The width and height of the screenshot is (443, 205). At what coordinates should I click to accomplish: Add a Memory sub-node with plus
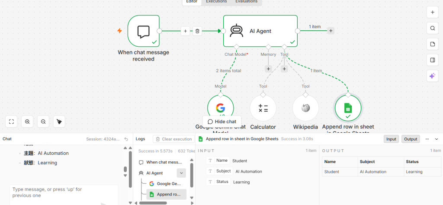click(x=268, y=69)
